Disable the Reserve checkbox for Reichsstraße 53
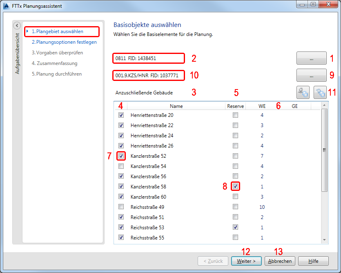This screenshot has height=273, width=341. click(235, 227)
